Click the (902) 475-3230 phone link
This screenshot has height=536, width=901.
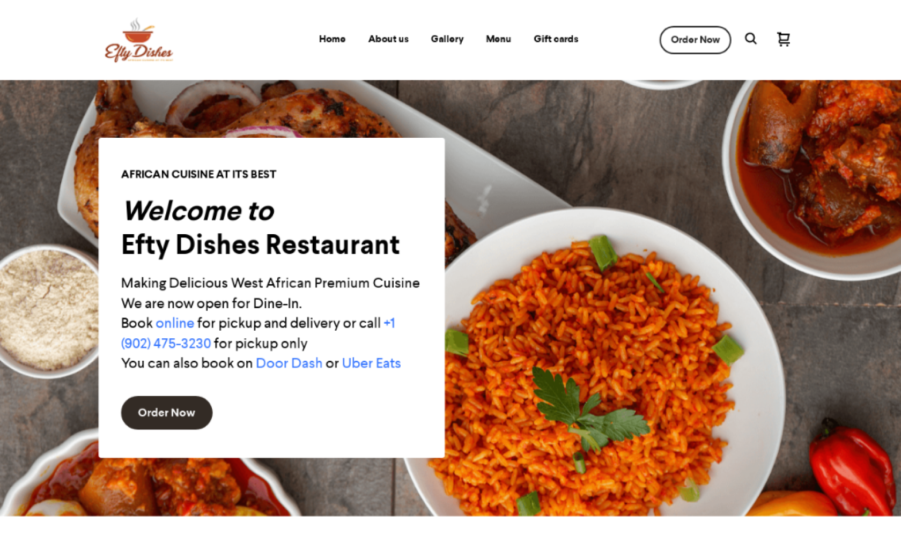(x=166, y=344)
